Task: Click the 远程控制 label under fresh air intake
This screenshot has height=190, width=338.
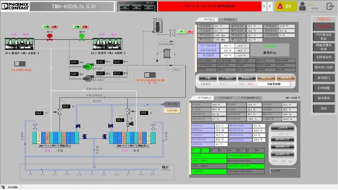Action: [x=172, y=110]
